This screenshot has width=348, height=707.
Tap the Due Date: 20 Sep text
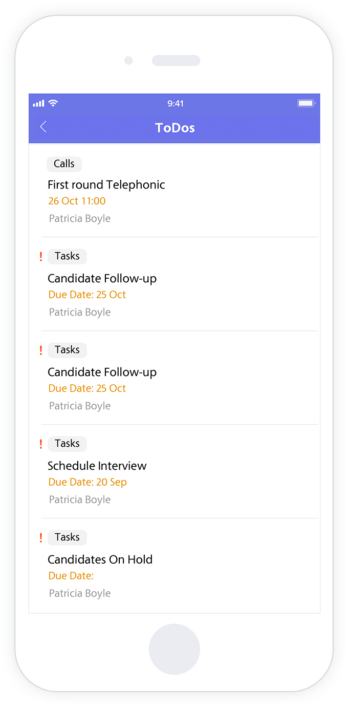pyautogui.click(x=88, y=482)
